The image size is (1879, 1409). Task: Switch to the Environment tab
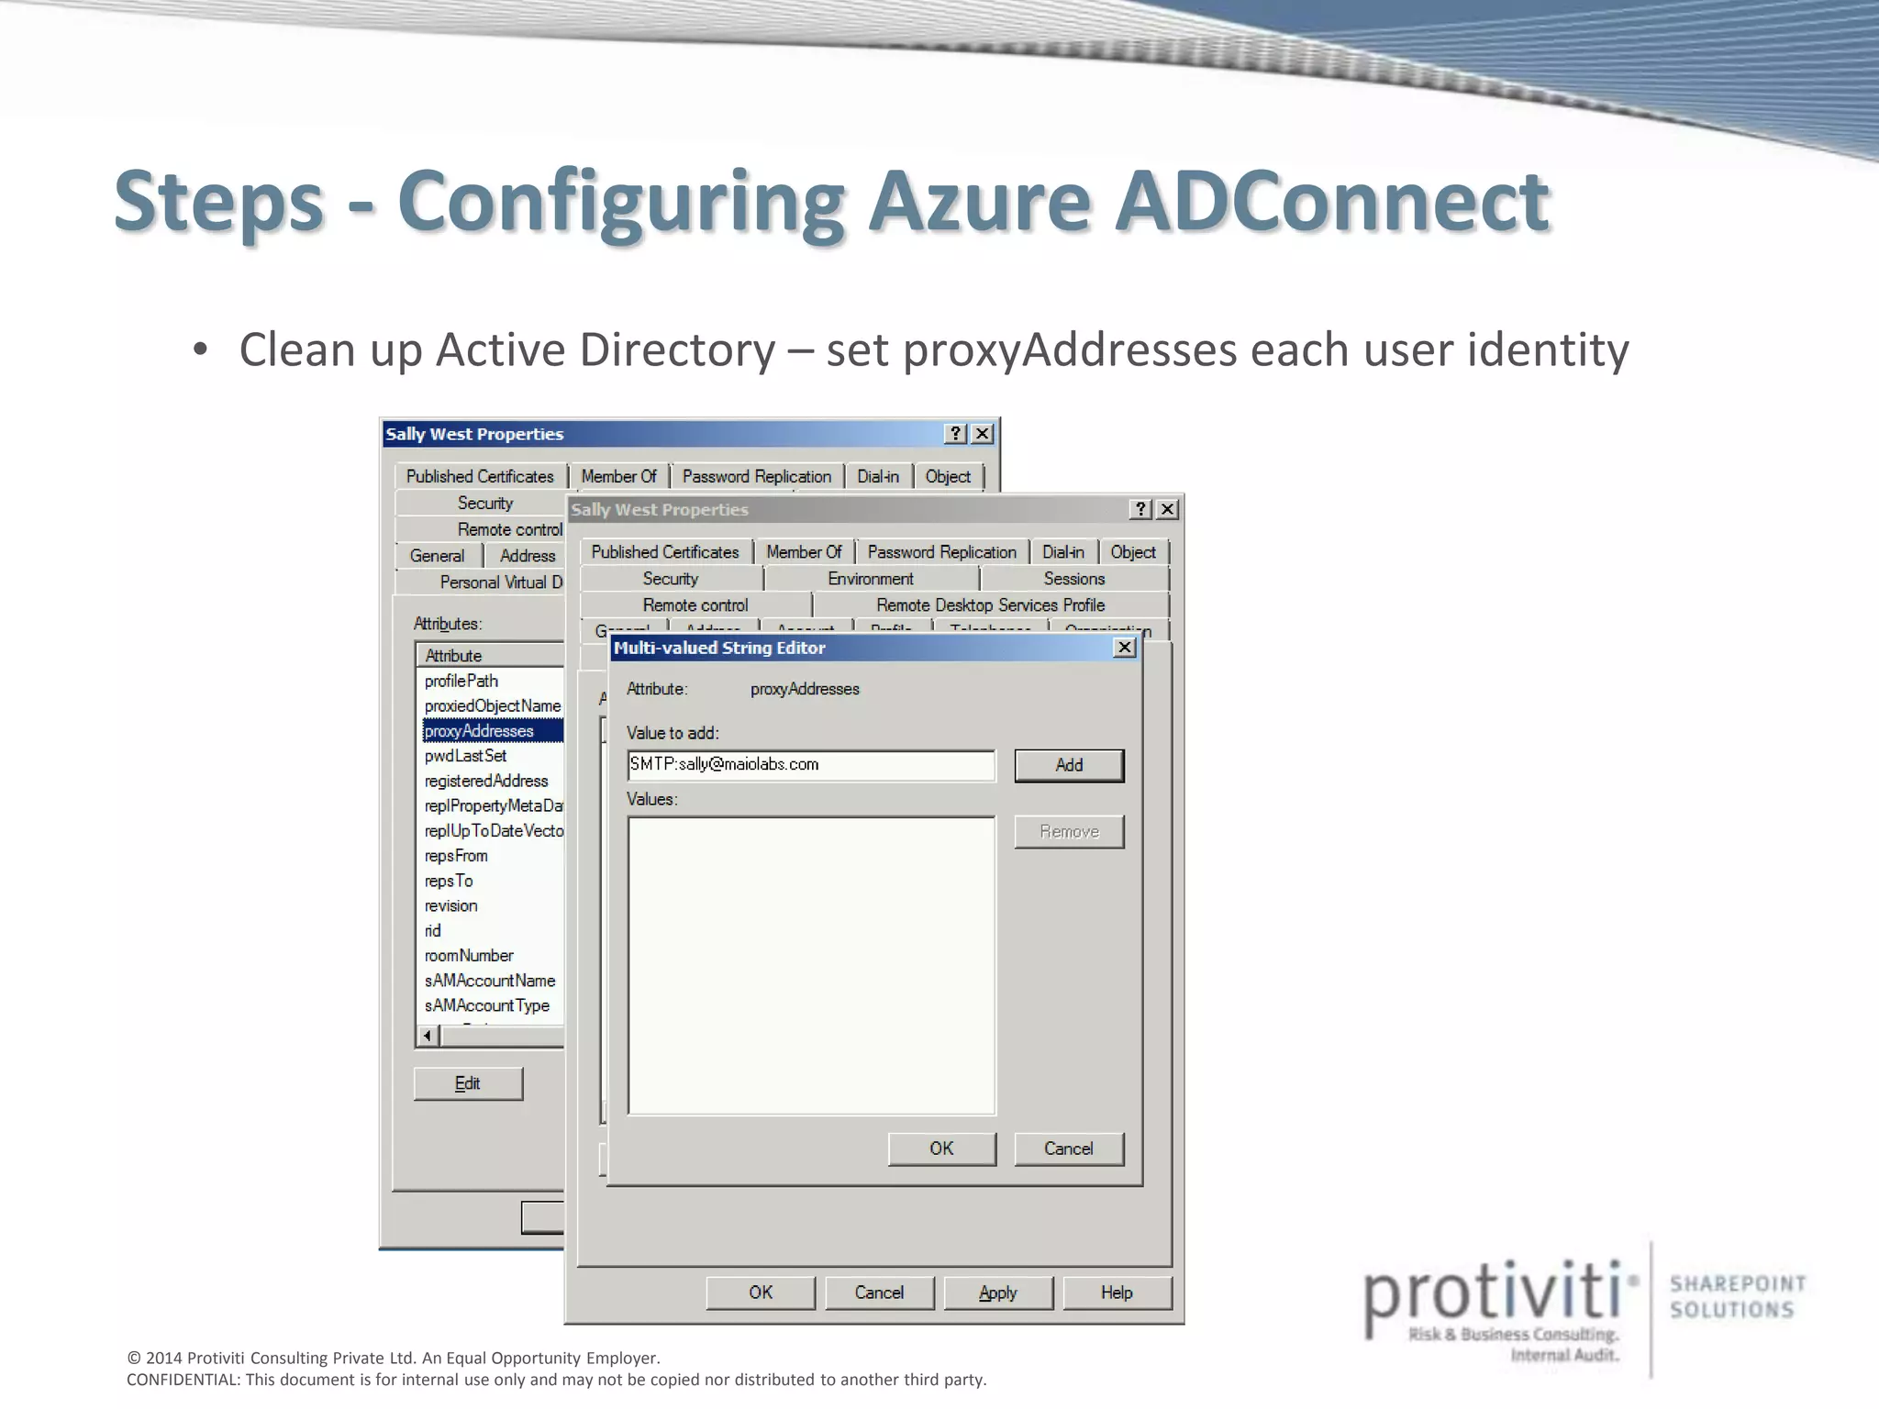(x=871, y=579)
